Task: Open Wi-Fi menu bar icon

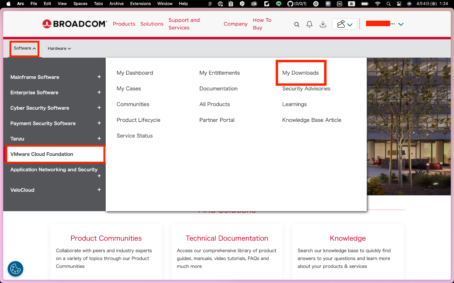Action: (377, 4)
